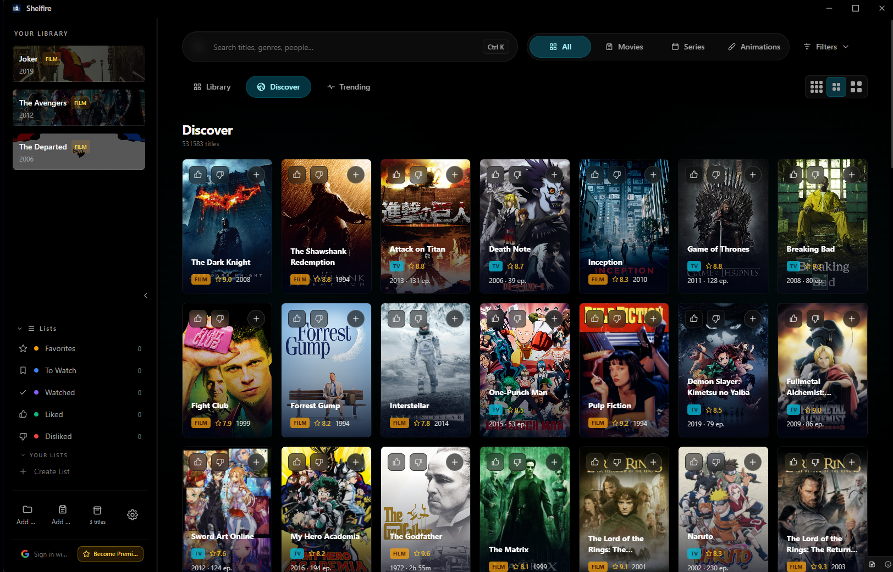This screenshot has width=893, height=572.
Task: Add The Dark Knight with its plus icon
Action: (x=256, y=175)
